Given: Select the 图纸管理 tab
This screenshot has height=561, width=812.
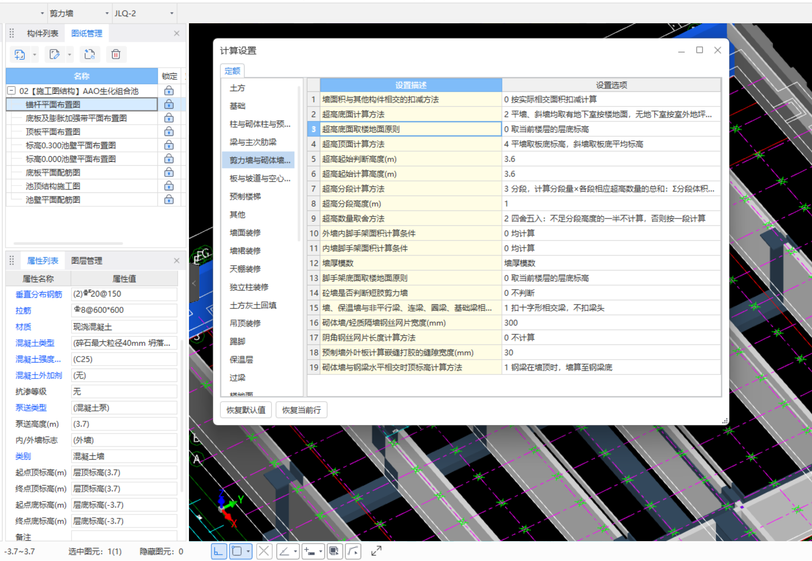Looking at the screenshot, I should coord(87,34).
